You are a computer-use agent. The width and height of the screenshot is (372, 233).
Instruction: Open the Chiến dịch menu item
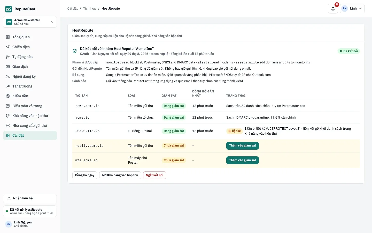[30, 47]
